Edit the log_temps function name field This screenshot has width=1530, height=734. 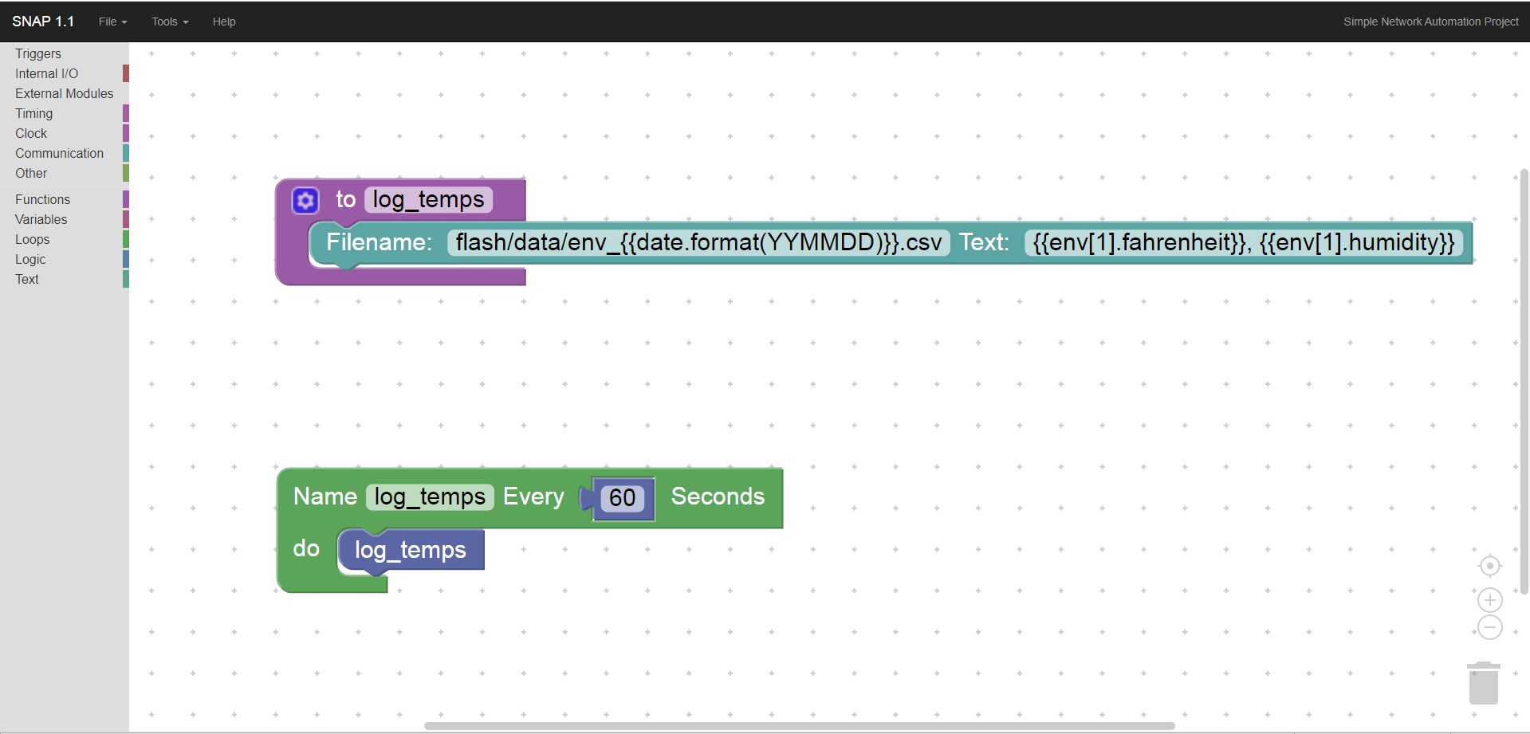pos(428,199)
